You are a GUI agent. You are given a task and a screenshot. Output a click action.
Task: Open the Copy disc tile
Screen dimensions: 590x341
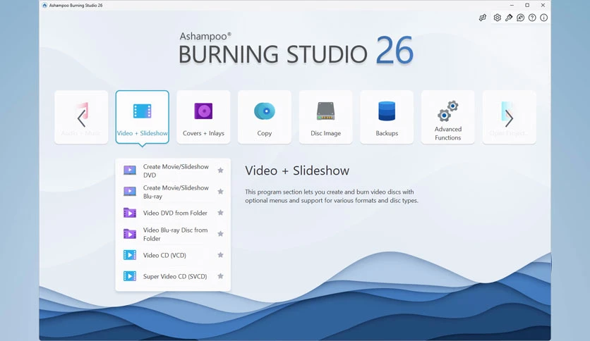[265, 117]
